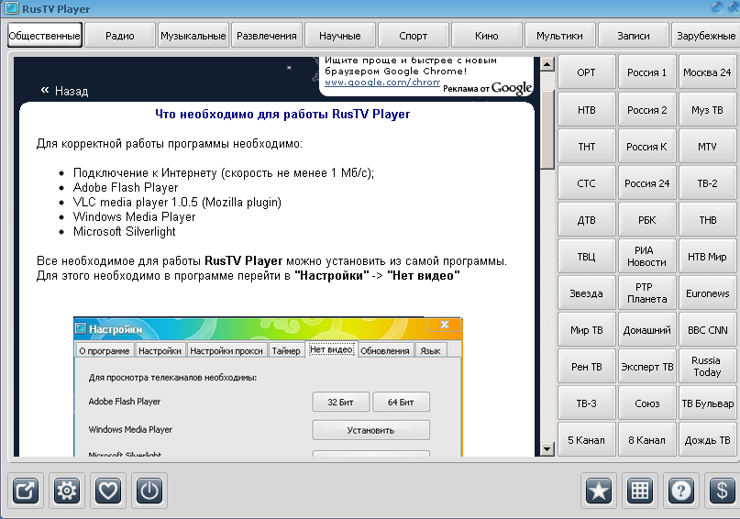
Task: Open the ТВЦ channel
Action: pyautogui.click(x=587, y=257)
